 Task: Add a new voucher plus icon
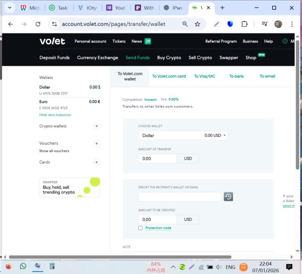[96, 143]
